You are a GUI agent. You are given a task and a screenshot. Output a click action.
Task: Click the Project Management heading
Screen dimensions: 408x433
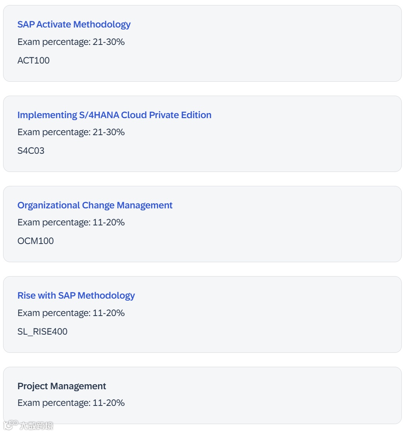click(x=62, y=386)
